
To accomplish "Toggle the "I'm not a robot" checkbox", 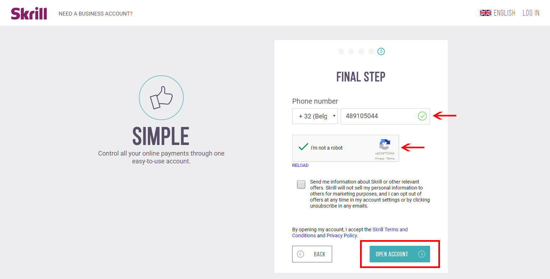I will coord(303,147).
